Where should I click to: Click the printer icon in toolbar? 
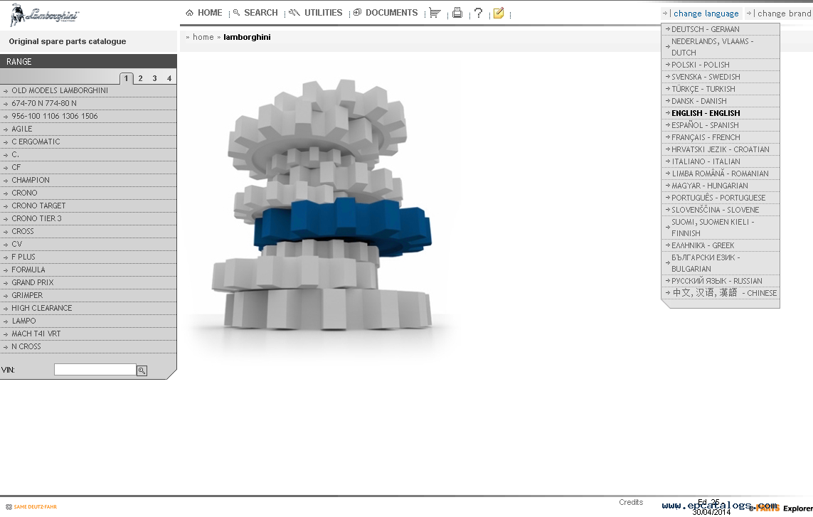[457, 13]
